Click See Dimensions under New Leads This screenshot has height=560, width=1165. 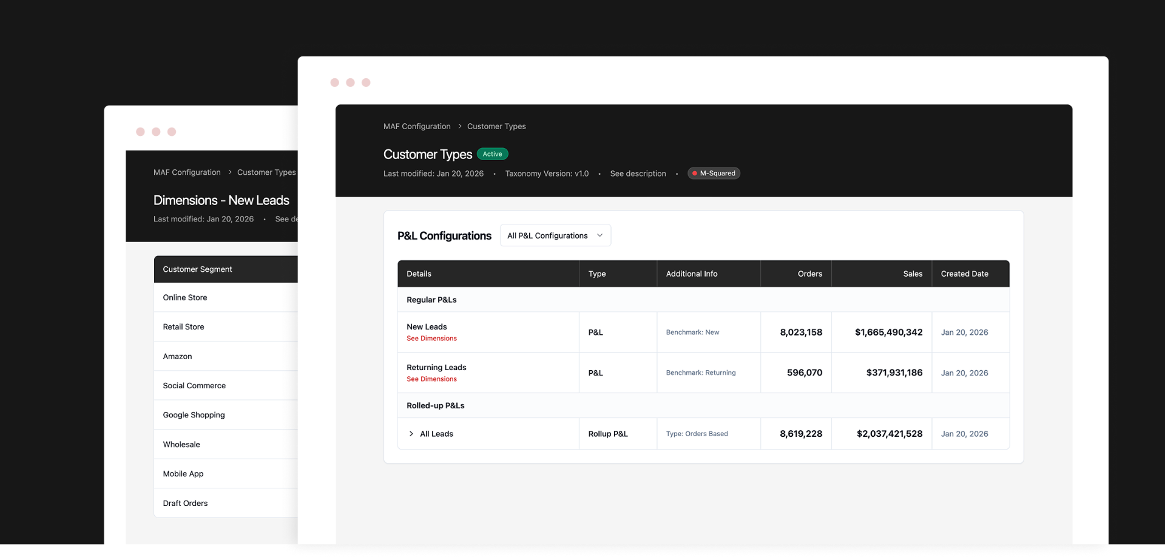[431, 339]
